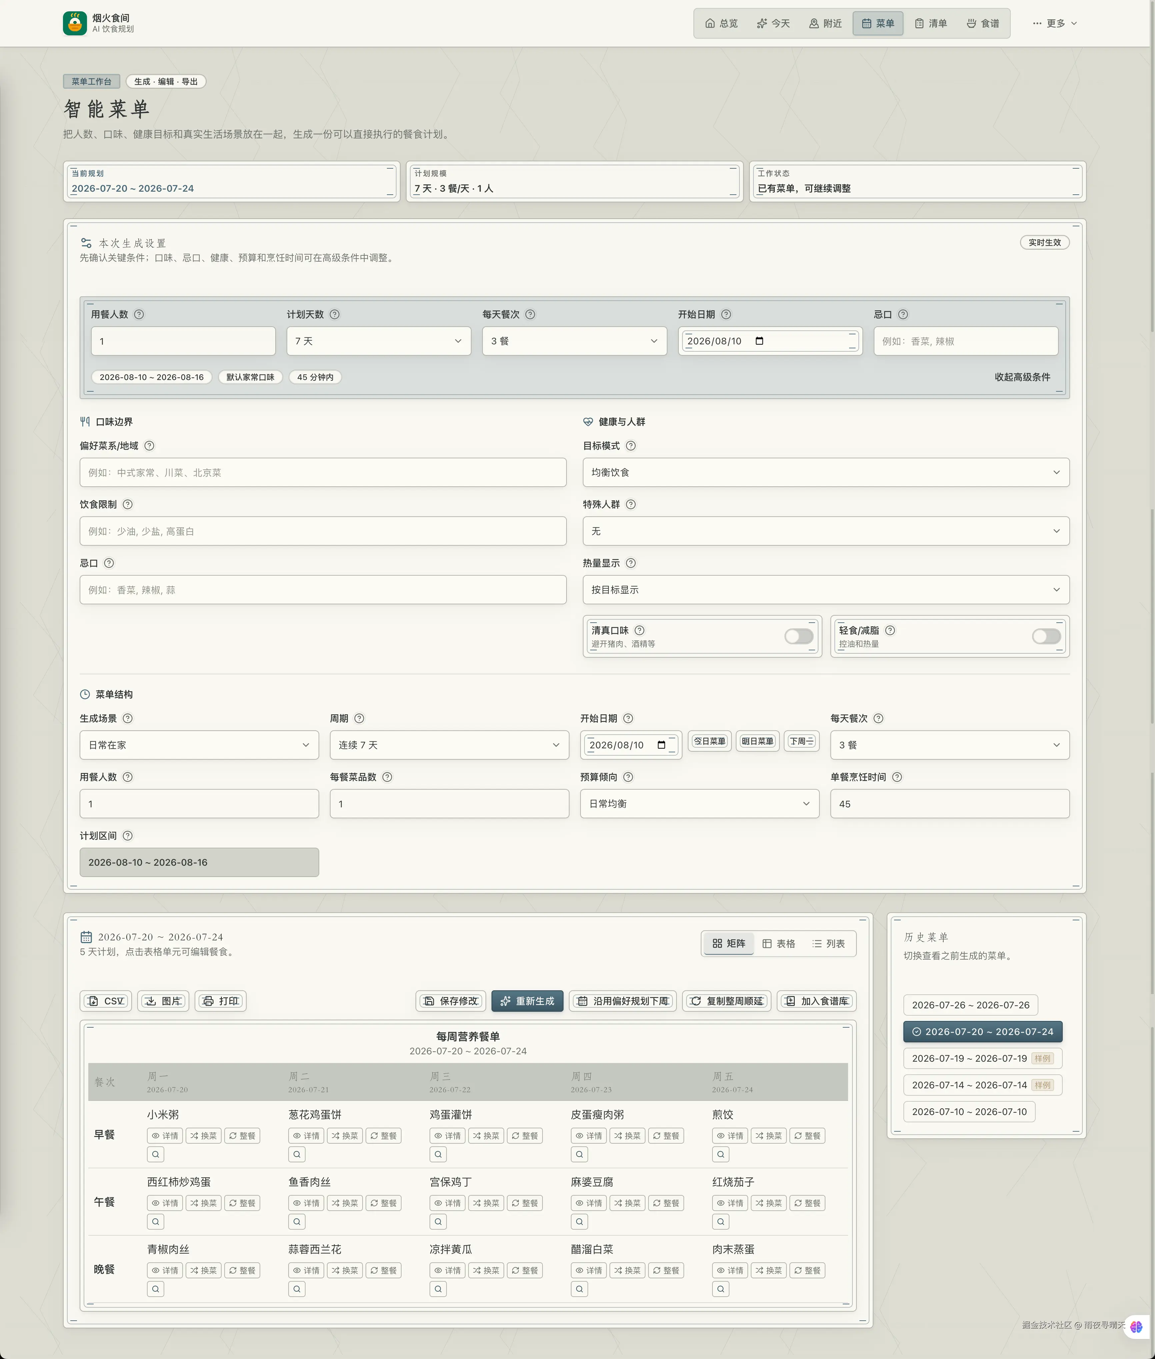
Task: Click help icon beside 生成场景
Action: click(x=128, y=718)
